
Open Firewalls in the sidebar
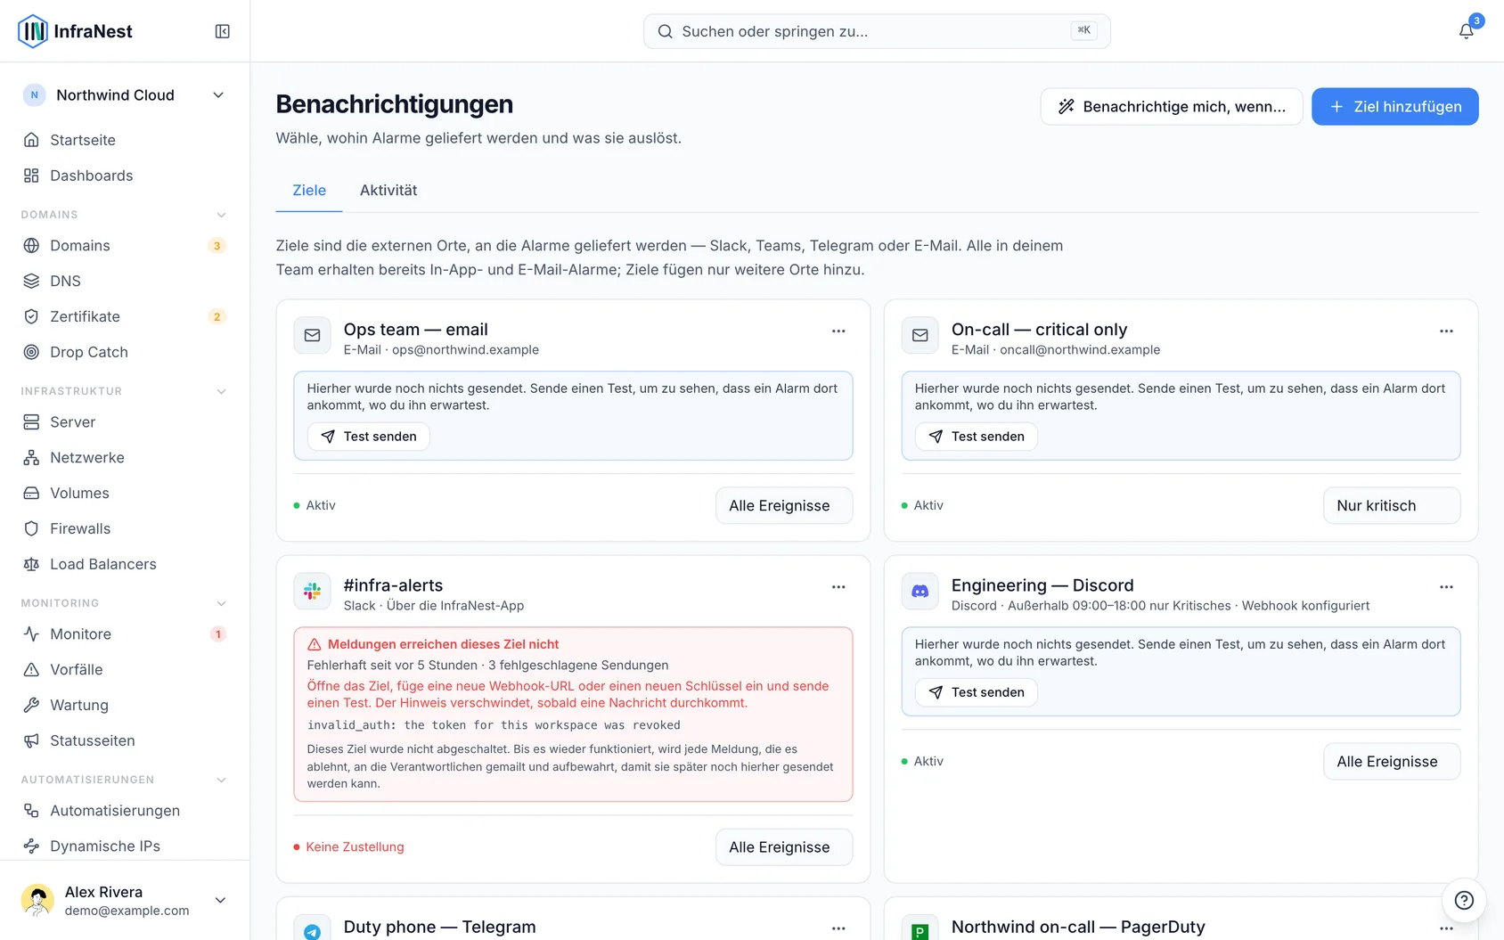coord(125,528)
